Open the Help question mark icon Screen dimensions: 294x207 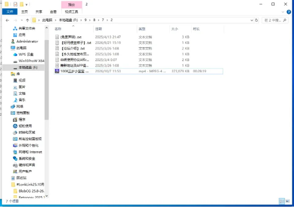tap(289, 12)
